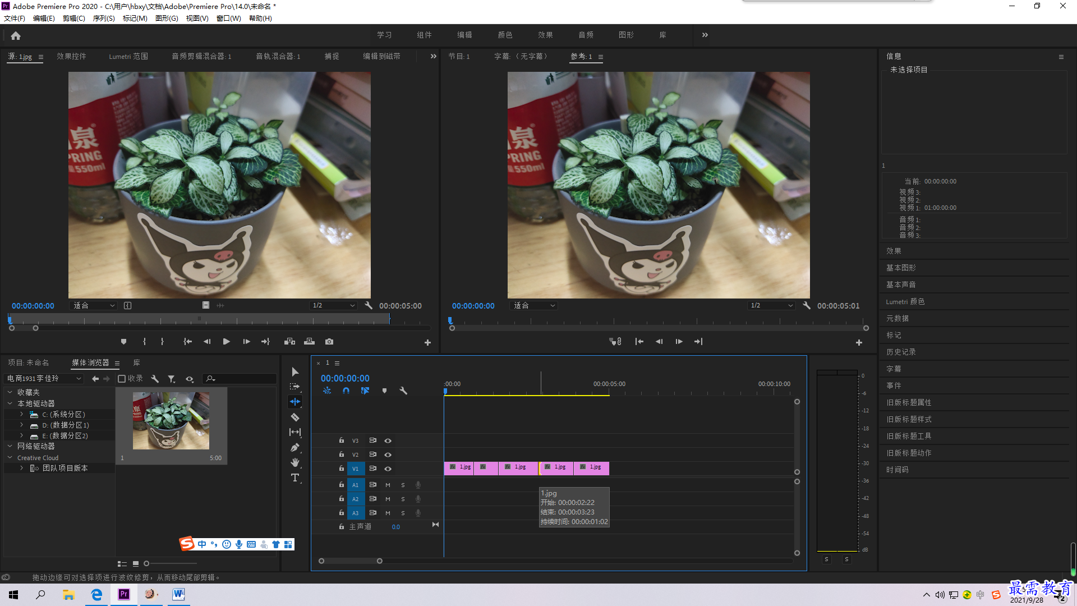Collapse the 本地驱动器 tree node
The height and width of the screenshot is (606, 1077).
pyautogui.click(x=10, y=403)
